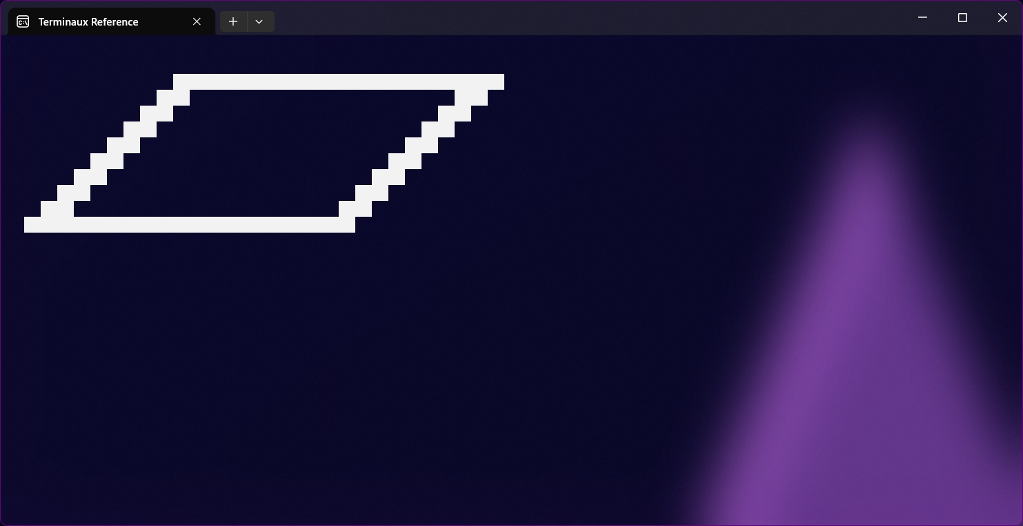Expand the new tab profile dropdown chevron
Image resolution: width=1023 pixels, height=526 pixels.
[x=259, y=21]
